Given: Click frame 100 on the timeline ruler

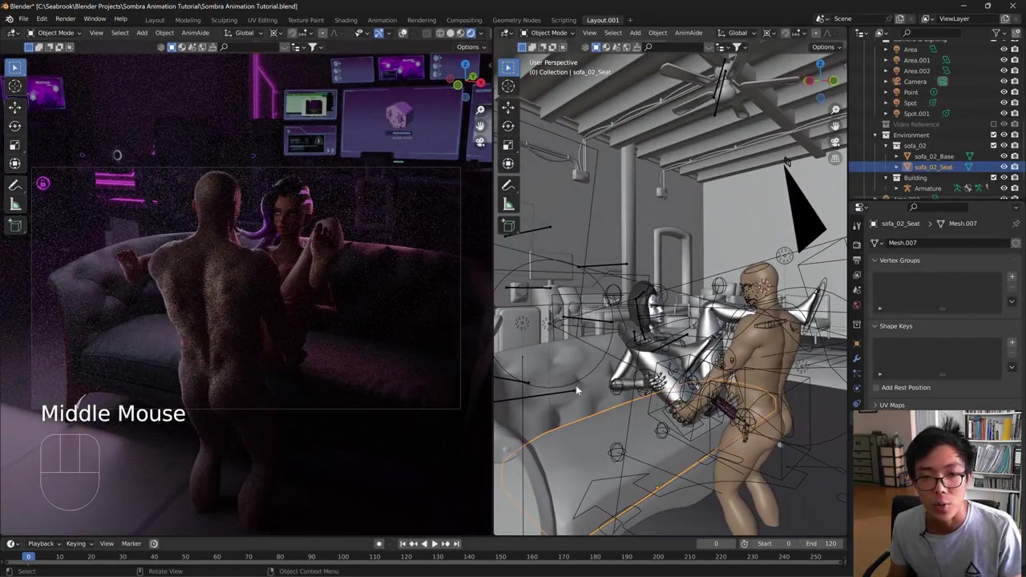Looking at the screenshot, I should 343,556.
